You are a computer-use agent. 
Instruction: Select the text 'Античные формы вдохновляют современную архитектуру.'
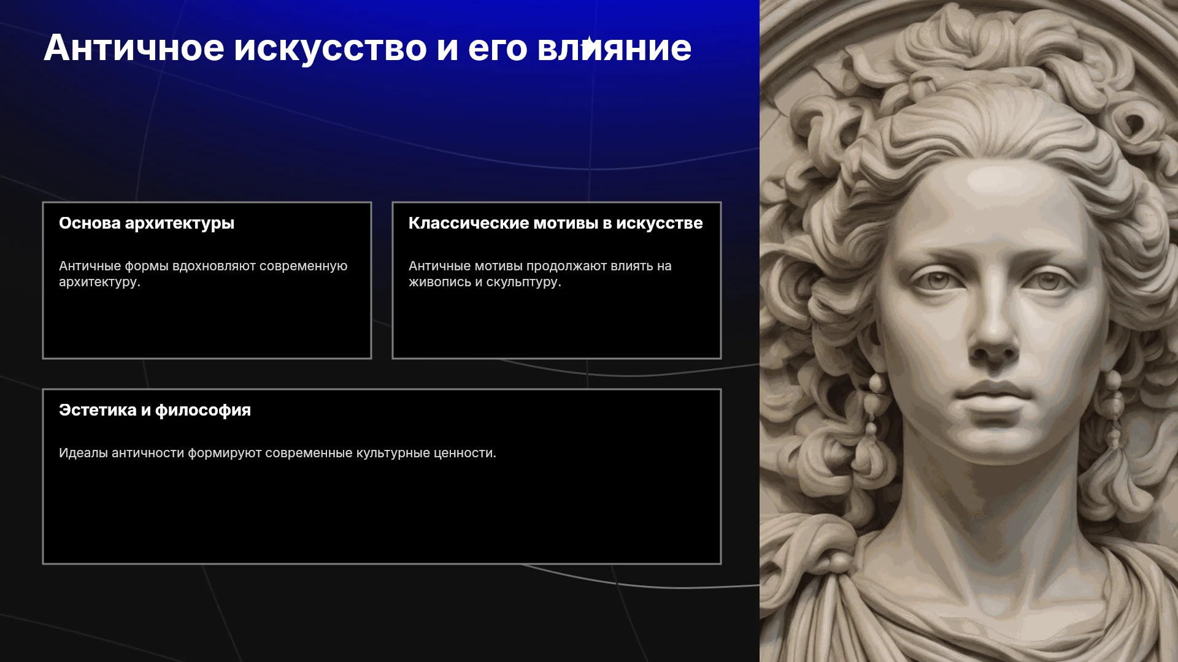coord(203,274)
